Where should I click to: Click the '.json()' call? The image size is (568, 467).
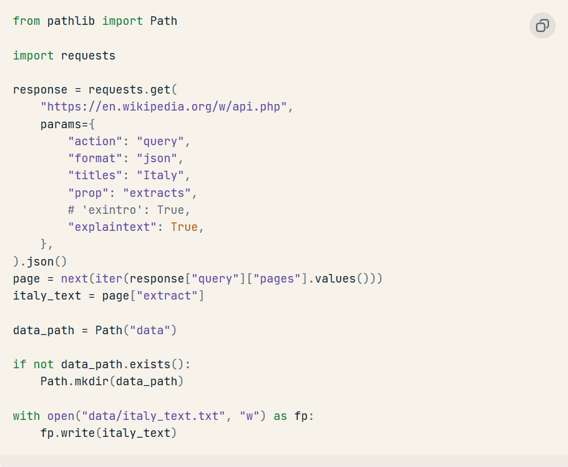(x=43, y=262)
